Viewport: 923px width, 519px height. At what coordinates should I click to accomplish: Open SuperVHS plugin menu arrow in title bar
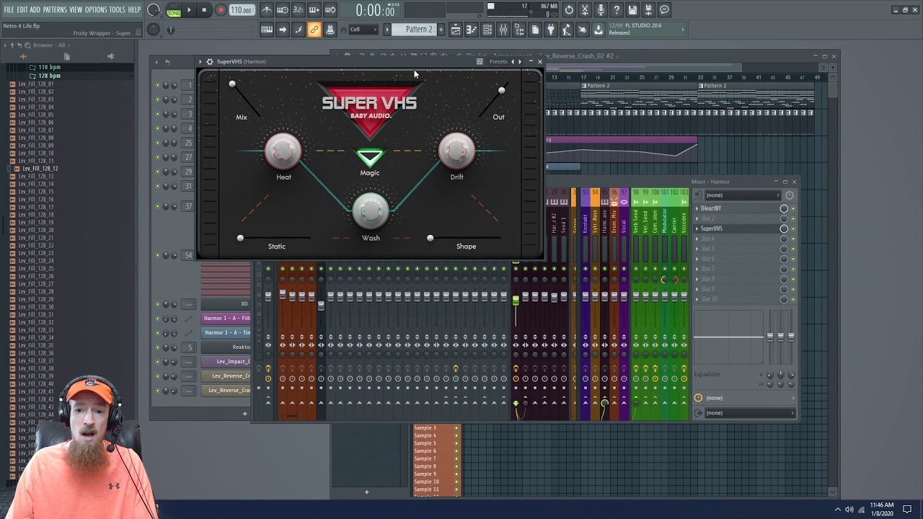pos(202,61)
